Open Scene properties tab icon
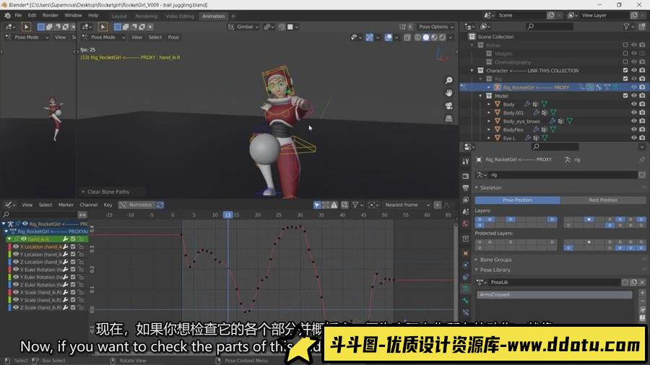 click(466, 212)
